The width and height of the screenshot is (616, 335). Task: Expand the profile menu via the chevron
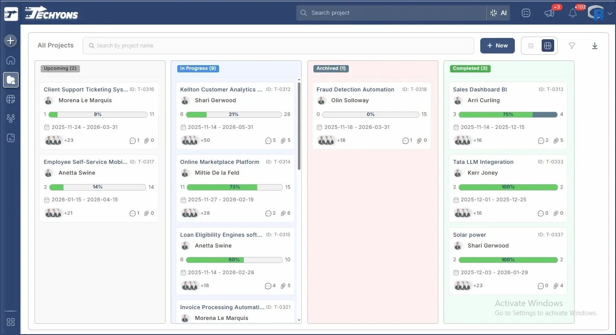609,13
